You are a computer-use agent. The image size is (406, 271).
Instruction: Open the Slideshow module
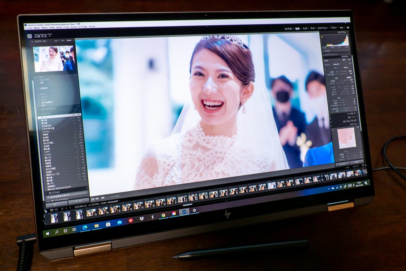click(x=322, y=28)
